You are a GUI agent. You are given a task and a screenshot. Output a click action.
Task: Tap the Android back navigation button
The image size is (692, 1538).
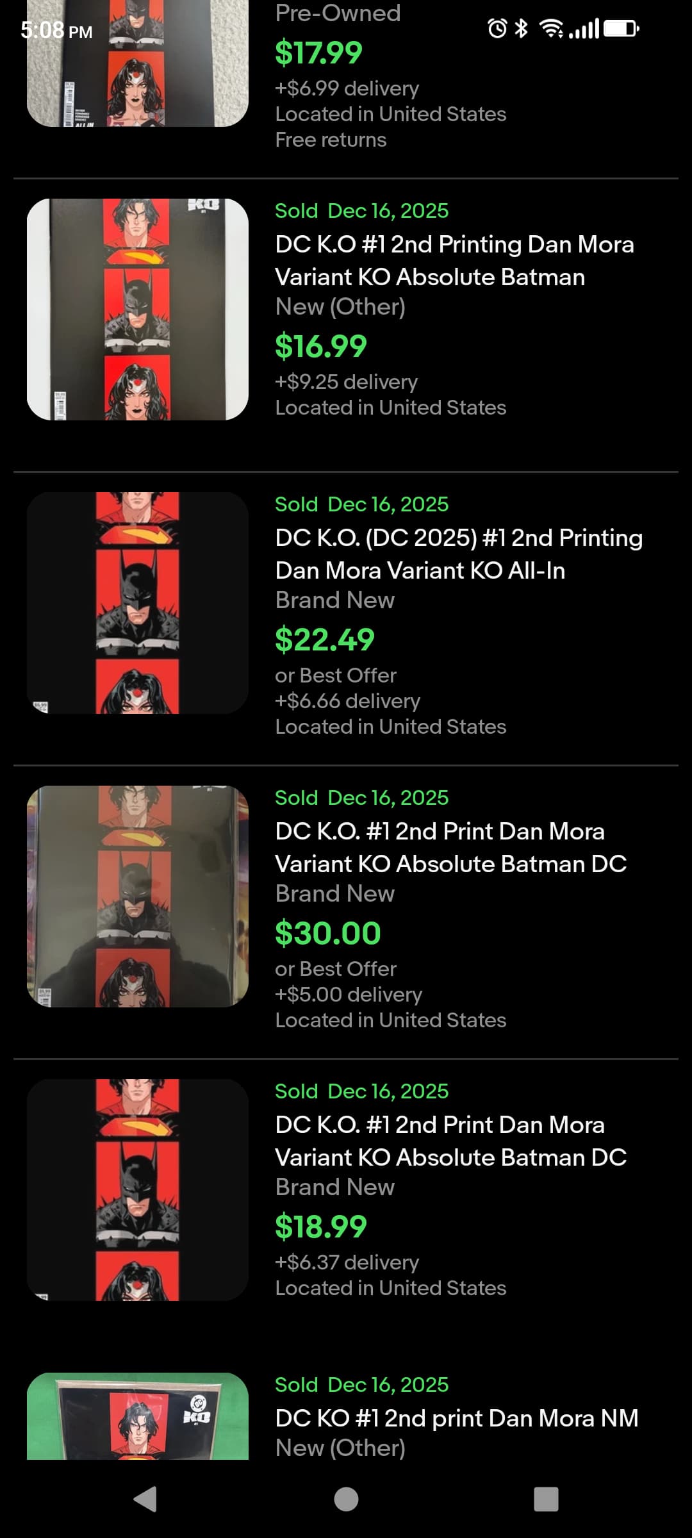pos(145,1499)
